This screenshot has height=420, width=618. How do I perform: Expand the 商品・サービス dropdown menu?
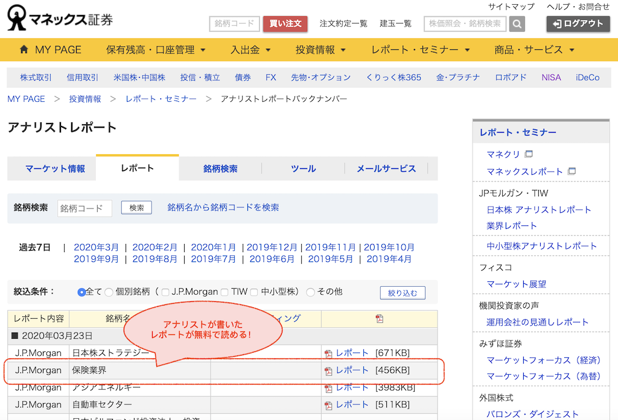[x=534, y=49]
